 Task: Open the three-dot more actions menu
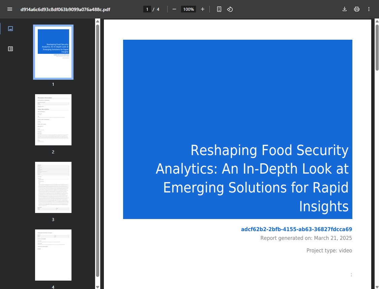tap(369, 9)
